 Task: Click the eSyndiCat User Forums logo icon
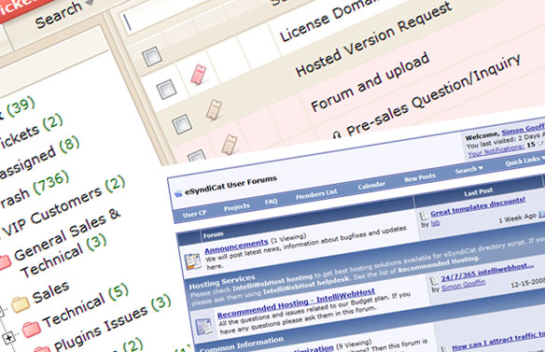(178, 193)
